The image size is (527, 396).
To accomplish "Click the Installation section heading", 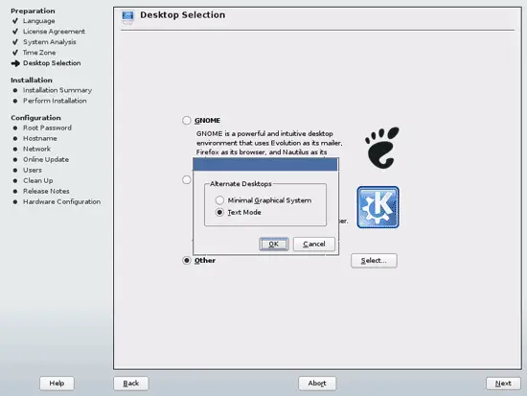I will pyautogui.click(x=32, y=81).
